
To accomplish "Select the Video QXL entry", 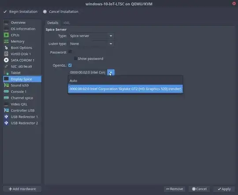I will coord(22,104).
